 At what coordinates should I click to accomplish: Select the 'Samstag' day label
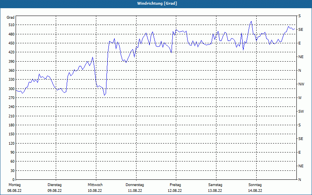(x=215, y=185)
